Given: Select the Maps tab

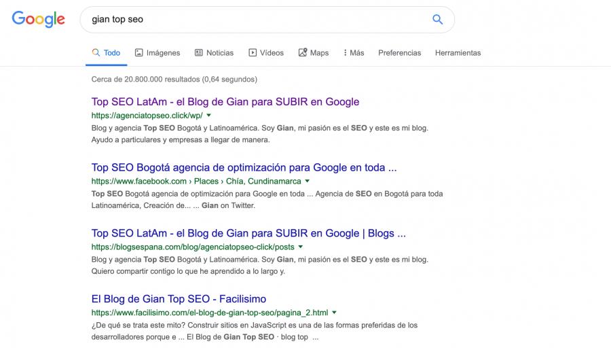Looking at the screenshot, I should 314,53.
